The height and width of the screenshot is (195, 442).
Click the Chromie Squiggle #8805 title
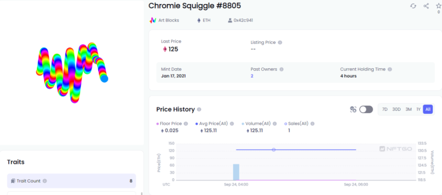click(x=195, y=5)
